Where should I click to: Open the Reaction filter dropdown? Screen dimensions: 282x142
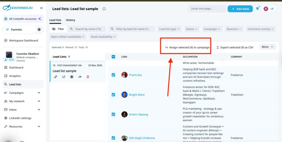(x=234, y=29)
